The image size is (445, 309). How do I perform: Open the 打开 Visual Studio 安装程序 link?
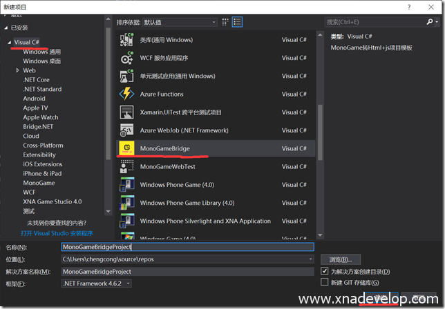56,232
